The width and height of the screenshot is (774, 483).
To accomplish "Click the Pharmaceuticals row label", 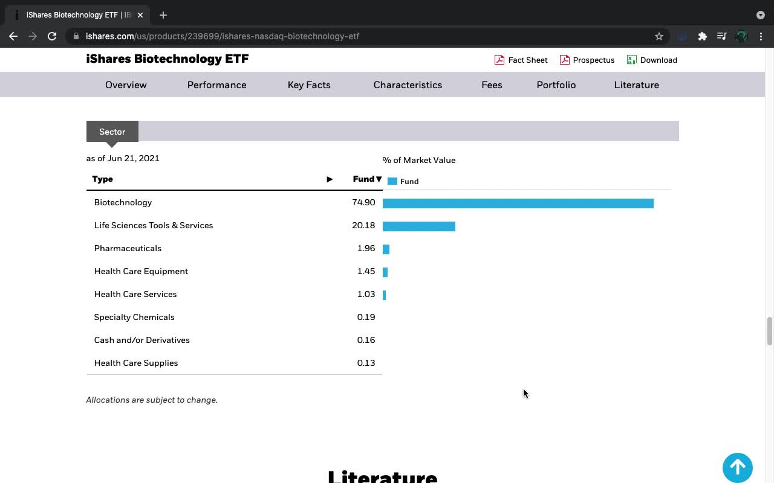I will [x=128, y=248].
